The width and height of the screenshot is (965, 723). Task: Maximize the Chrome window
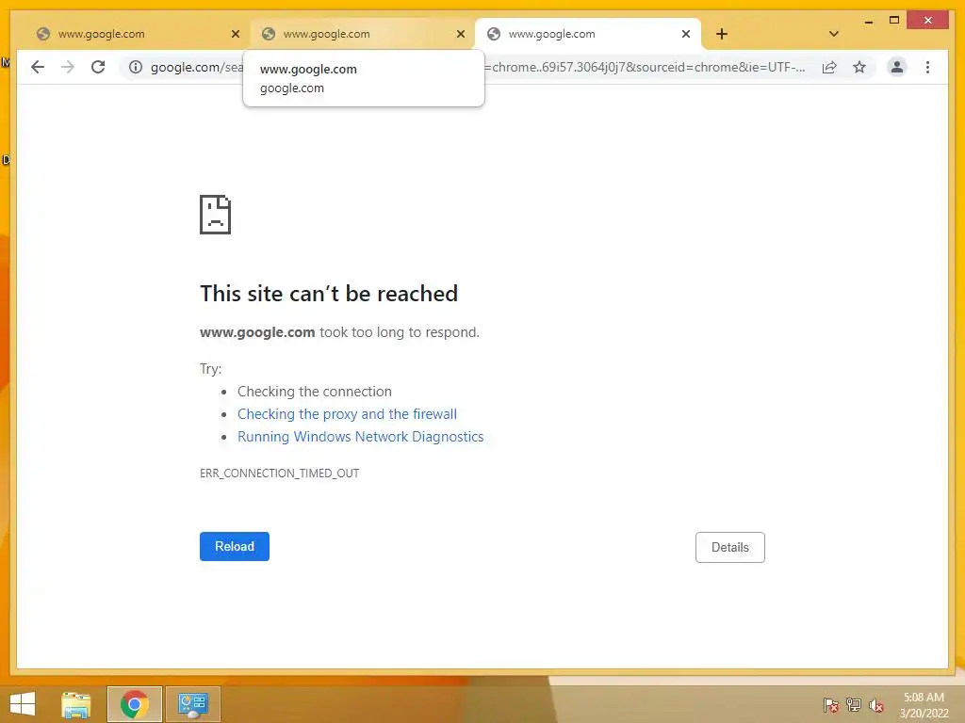point(894,21)
